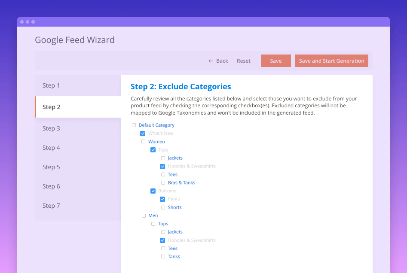This screenshot has width=407, height=273.
Task: Click the Save button
Action: pyautogui.click(x=275, y=61)
